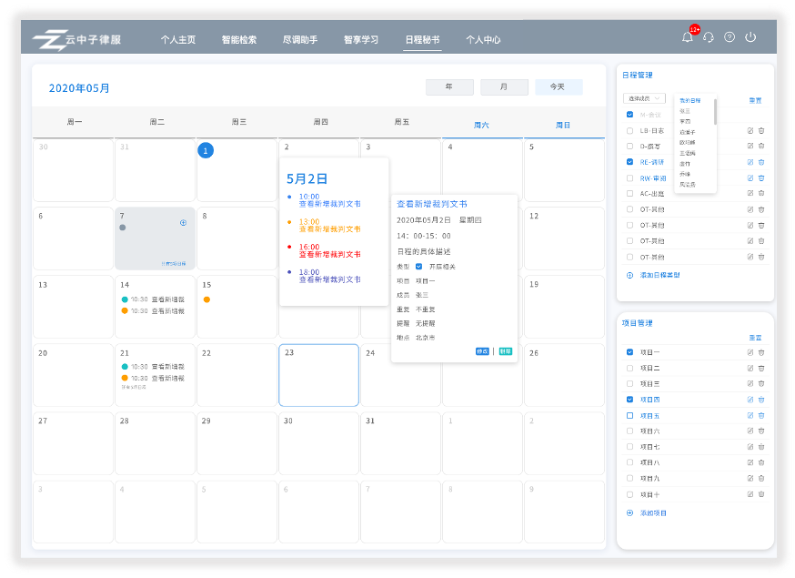Click the plus icon beside 添加日程类型
Viewport: 795px width, 578px height.
(629, 275)
